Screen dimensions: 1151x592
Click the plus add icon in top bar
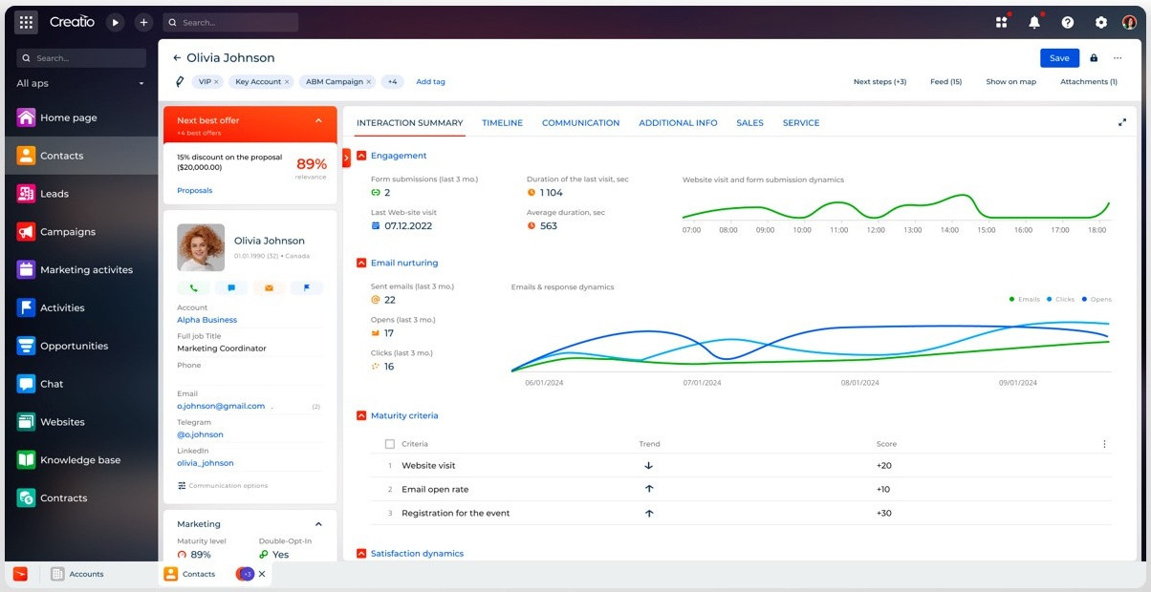[x=143, y=22]
